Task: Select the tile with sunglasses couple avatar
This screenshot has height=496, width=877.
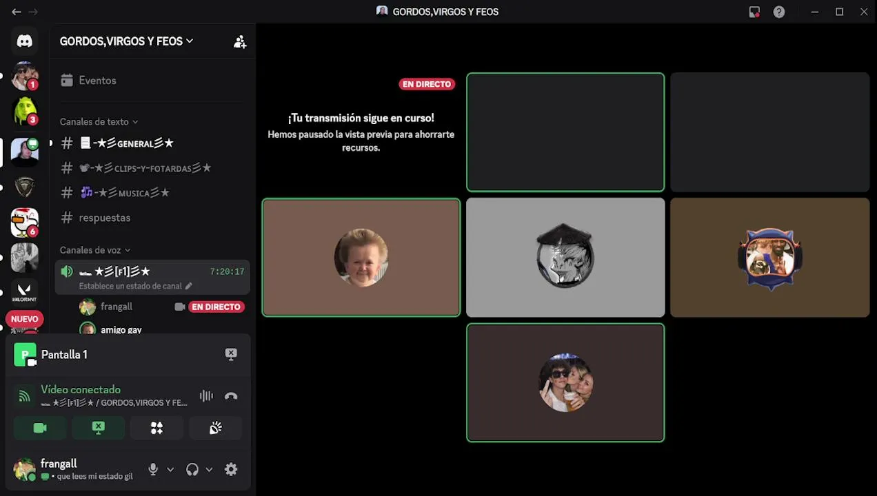Action: point(565,382)
